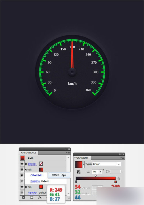144x205 pixels.
Task: Click the Reverse Gradient icon
Action: click(79, 172)
